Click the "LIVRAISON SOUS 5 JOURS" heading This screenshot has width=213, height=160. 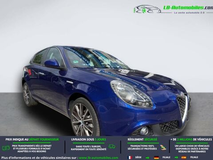click(89, 140)
